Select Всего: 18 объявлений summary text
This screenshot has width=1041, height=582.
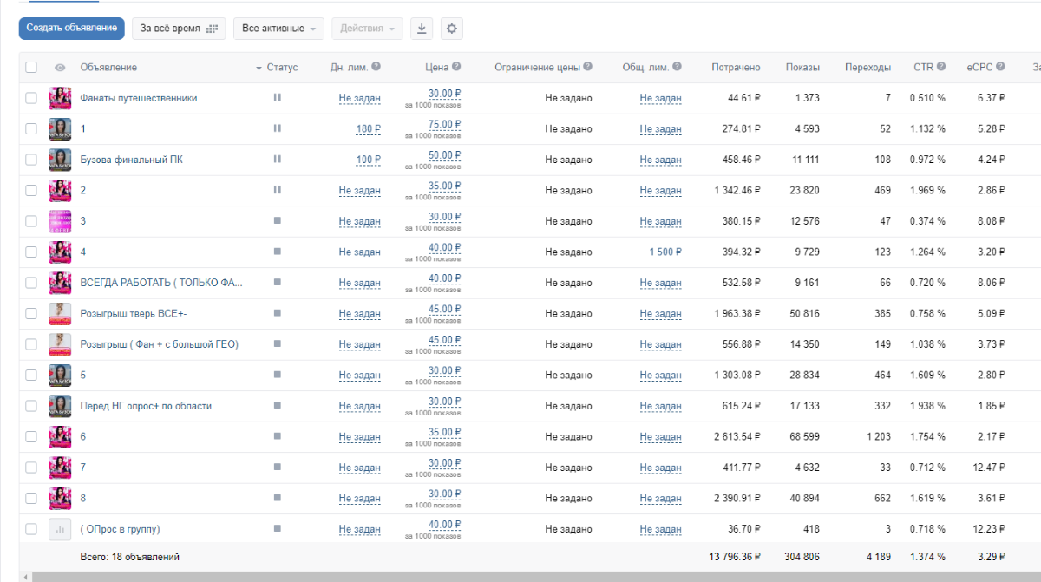130,557
